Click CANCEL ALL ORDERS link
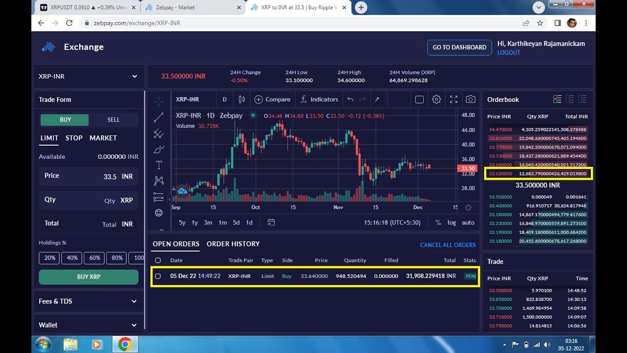Screen dimensions: 627x353 (448, 245)
